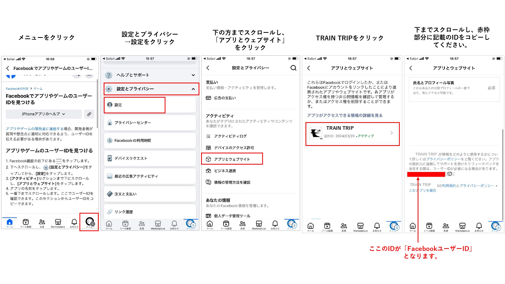The width and height of the screenshot is (505, 284).
Task: Open プライバシーセンター menu entry
Action: click(x=150, y=123)
